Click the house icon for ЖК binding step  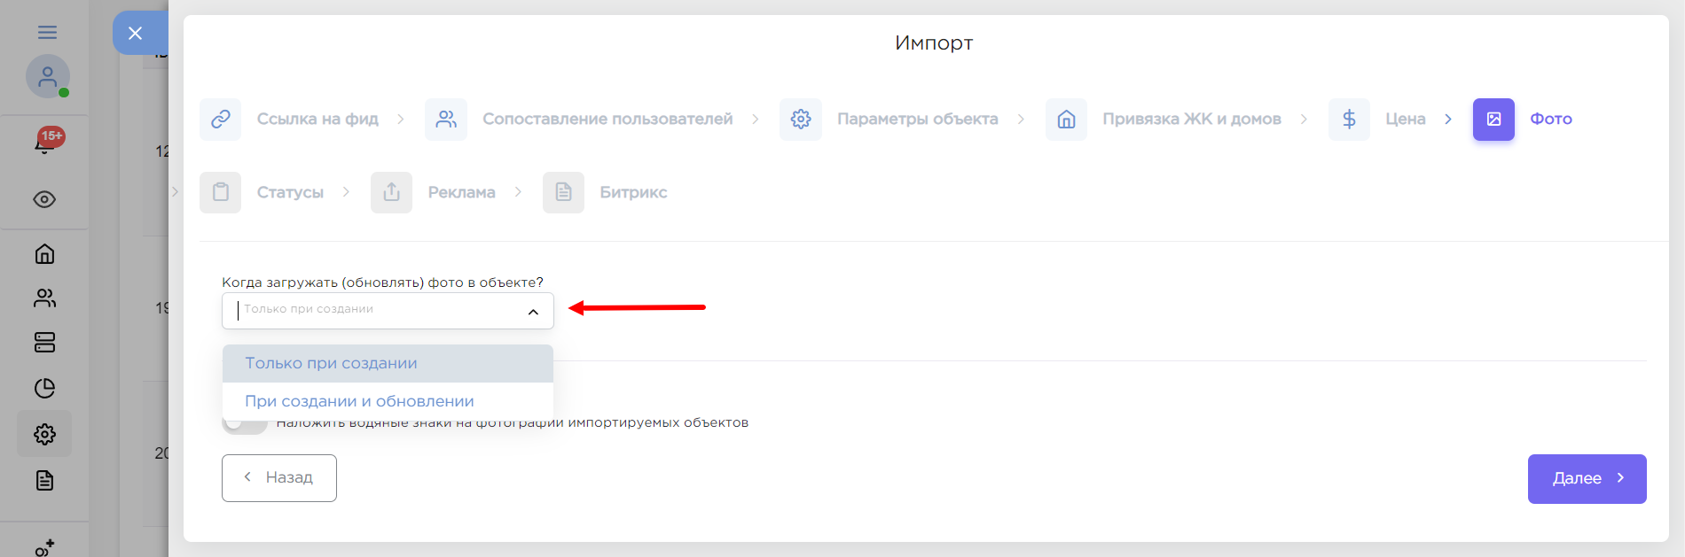[1066, 120]
